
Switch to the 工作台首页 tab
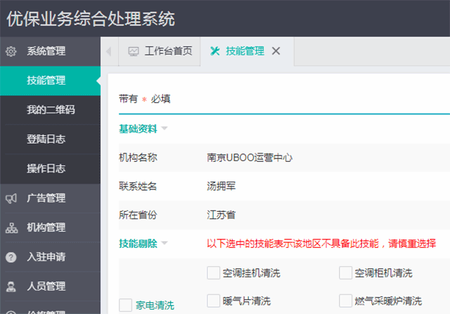point(167,51)
